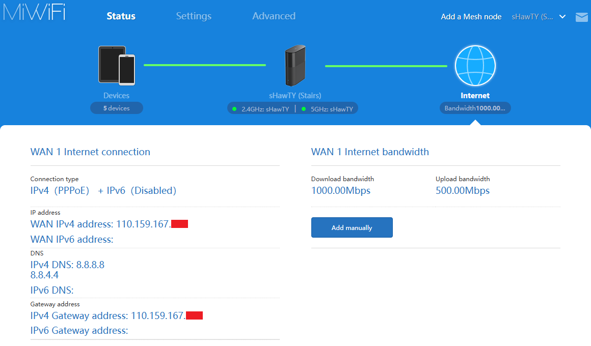
Task: Open the Settings tab
Action: (194, 16)
